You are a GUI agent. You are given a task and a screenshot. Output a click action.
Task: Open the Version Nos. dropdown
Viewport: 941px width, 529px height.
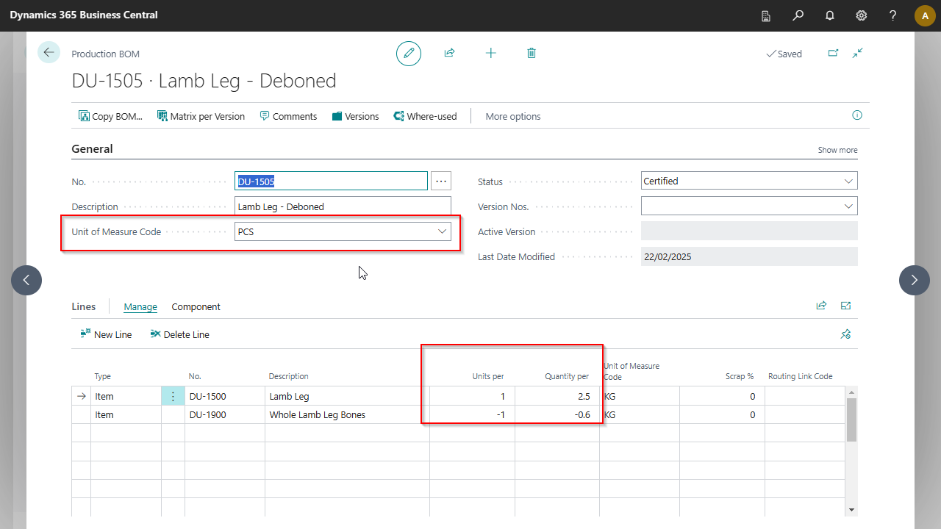[x=849, y=206]
